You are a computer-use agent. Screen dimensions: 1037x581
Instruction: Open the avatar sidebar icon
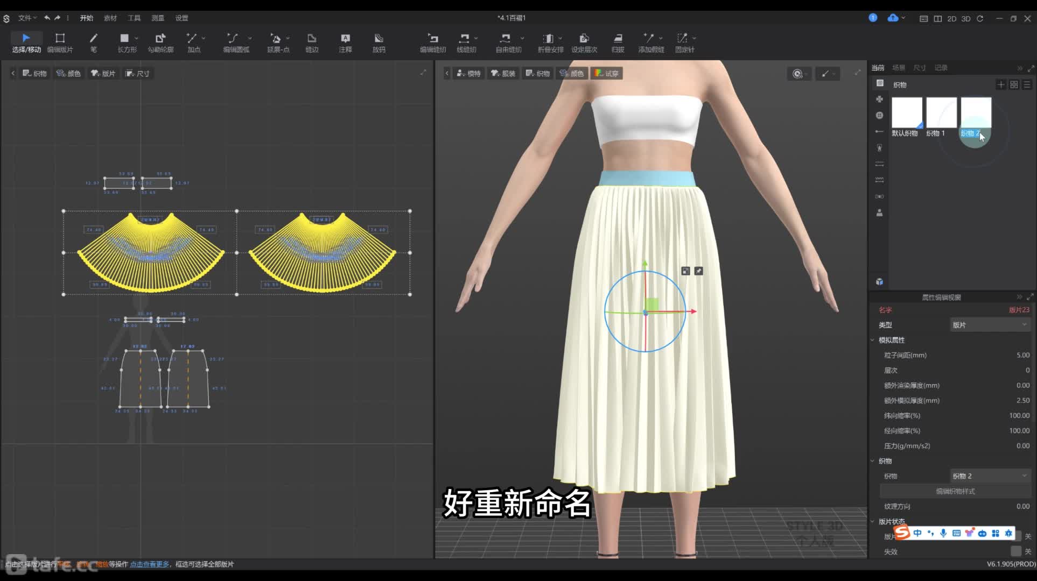tap(879, 213)
